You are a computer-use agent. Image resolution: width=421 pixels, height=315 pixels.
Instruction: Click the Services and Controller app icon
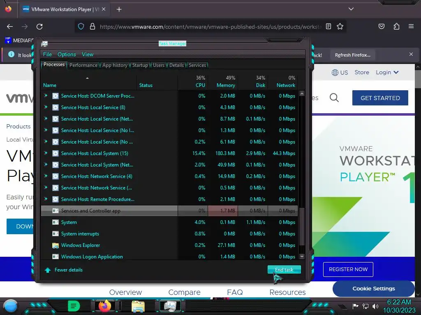(x=56, y=211)
